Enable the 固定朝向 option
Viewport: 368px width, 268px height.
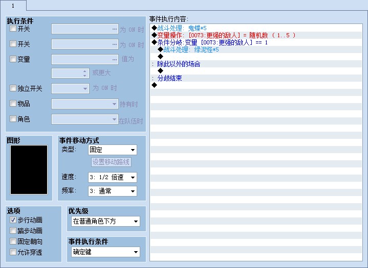[x=13, y=241]
